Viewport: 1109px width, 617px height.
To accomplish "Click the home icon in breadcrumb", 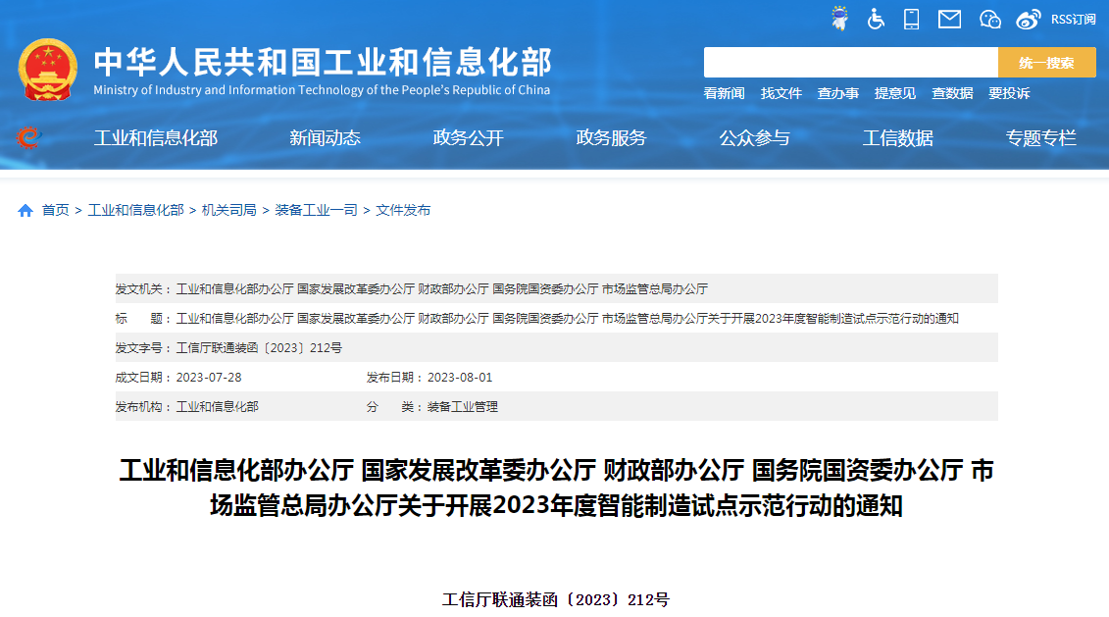I will tap(25, 210).
